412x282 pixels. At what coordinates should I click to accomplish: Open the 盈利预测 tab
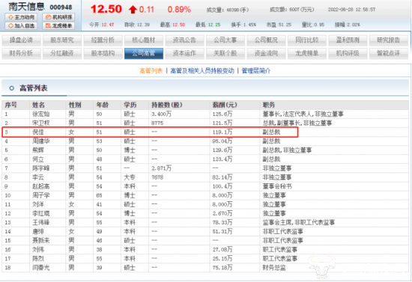click(348, 40)
